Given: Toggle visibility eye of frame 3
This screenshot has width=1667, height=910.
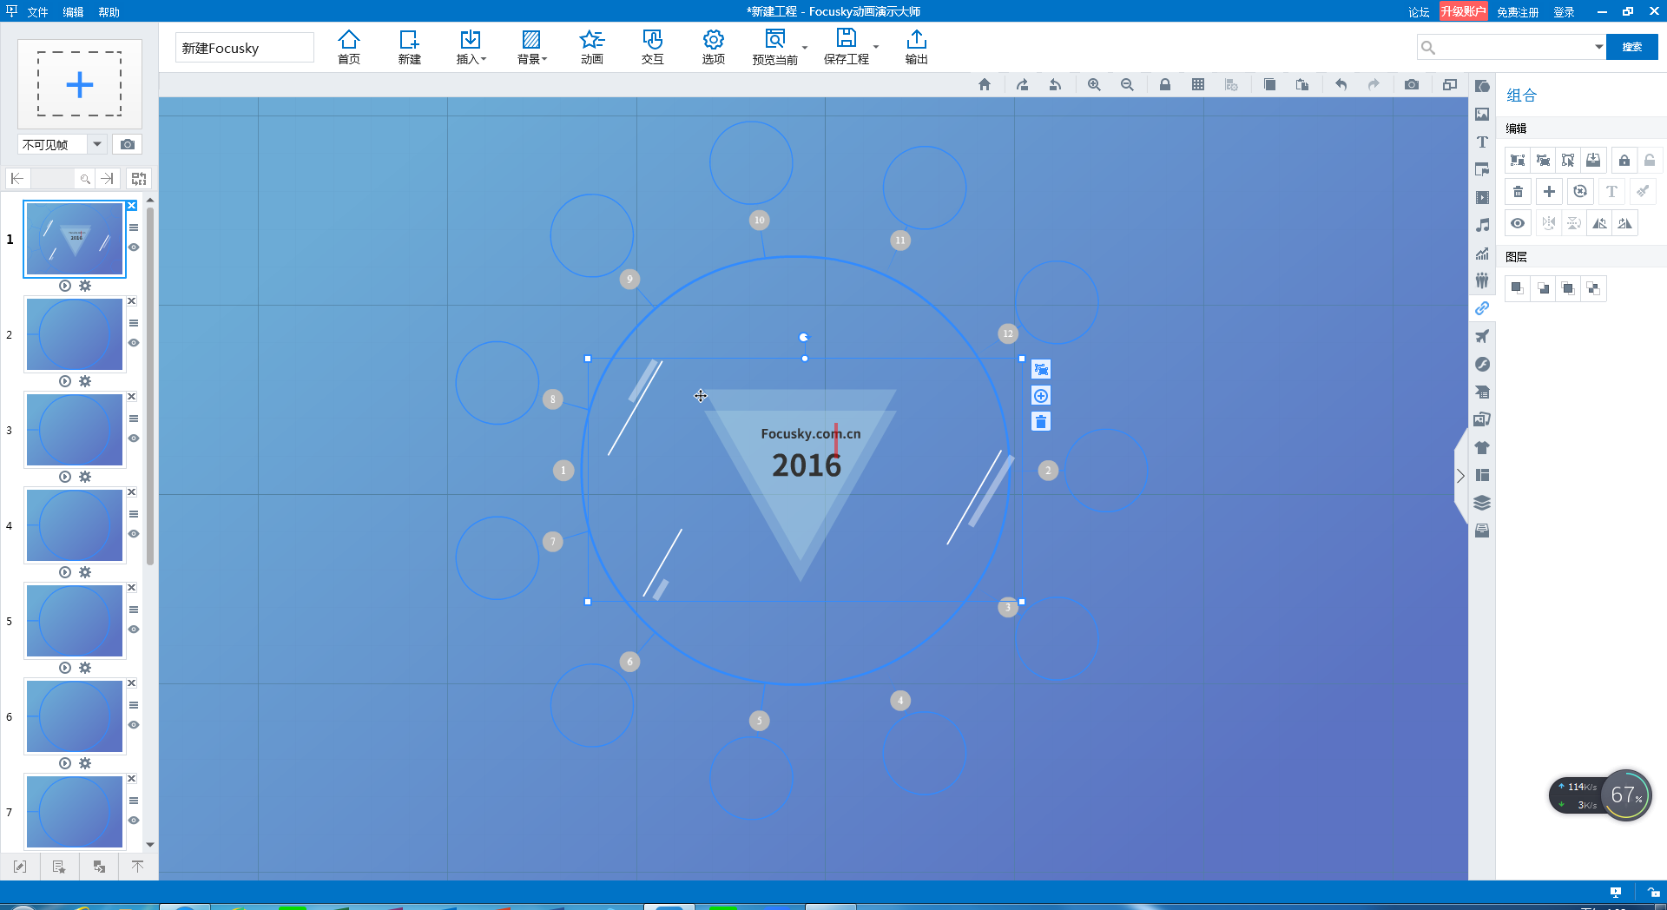Looking at the screenshot, I should 134,439.
